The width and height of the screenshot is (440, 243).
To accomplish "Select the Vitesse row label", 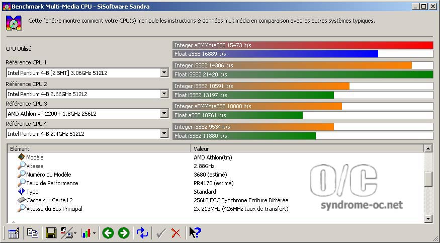I will tap(35, 166).
